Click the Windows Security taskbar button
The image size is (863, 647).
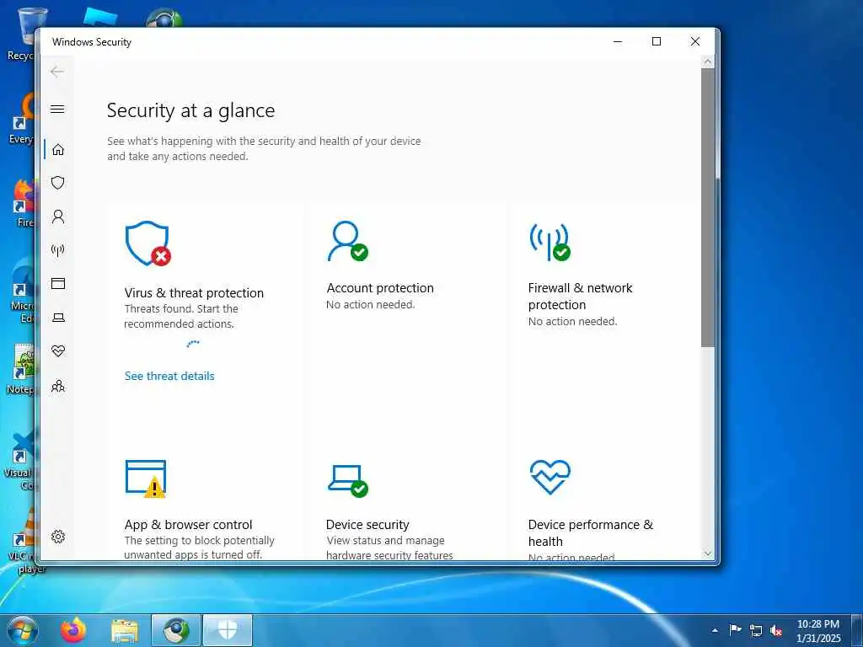pos(228,630)
